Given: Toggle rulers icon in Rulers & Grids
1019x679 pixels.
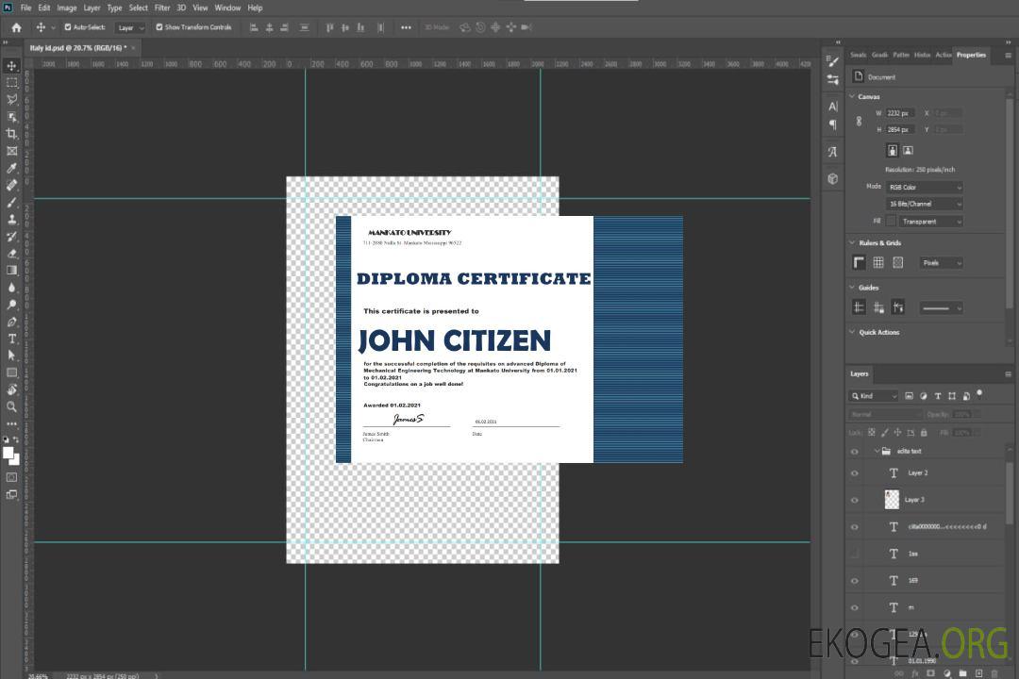Looking at the screenshot, I should point(859,262).
